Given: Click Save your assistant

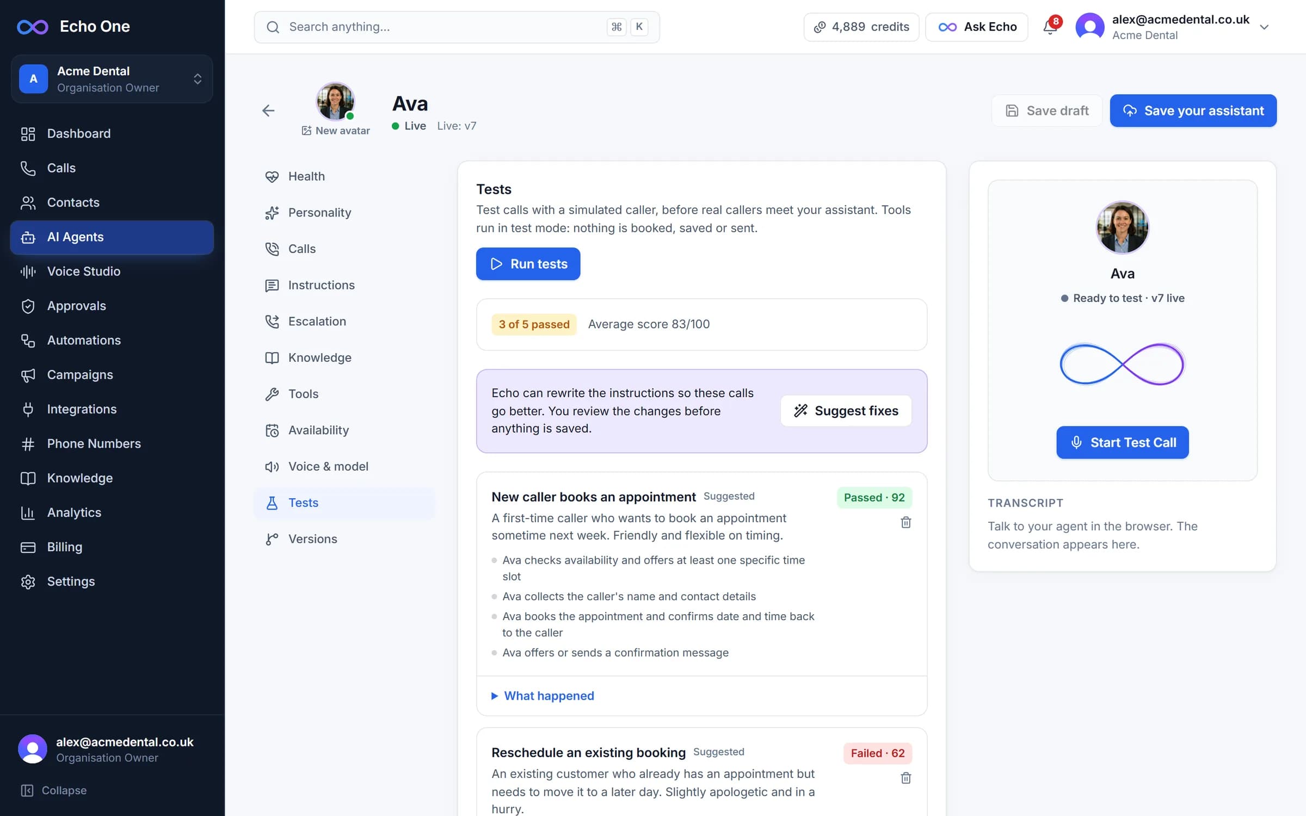Looking at the screenshot, I should coord(1193,111).
